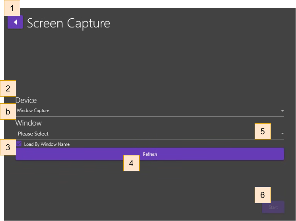Screen dimensions: 296x221
Task: Click the annotation marker numbered 3
Action: [8, 148]
